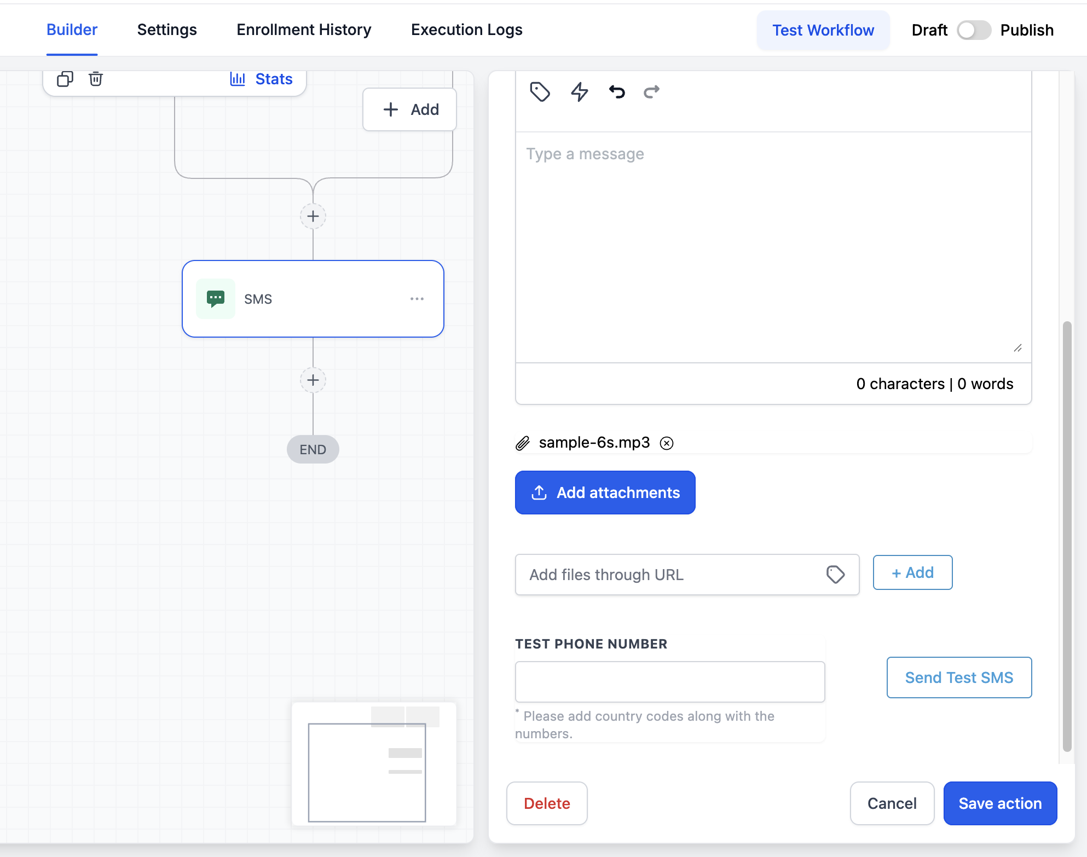Click the lightning bolt trigger link icon

(x=579, y=92)
